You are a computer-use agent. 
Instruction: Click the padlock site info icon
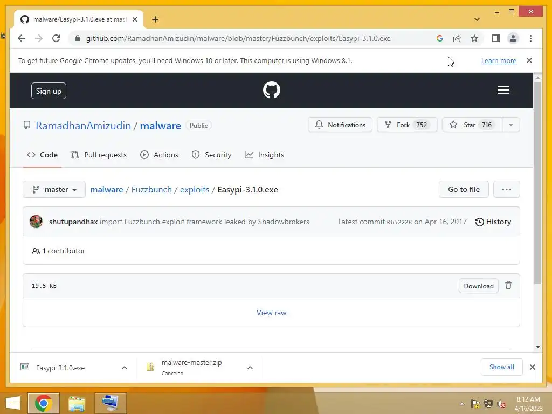click(x=78, y=38)
